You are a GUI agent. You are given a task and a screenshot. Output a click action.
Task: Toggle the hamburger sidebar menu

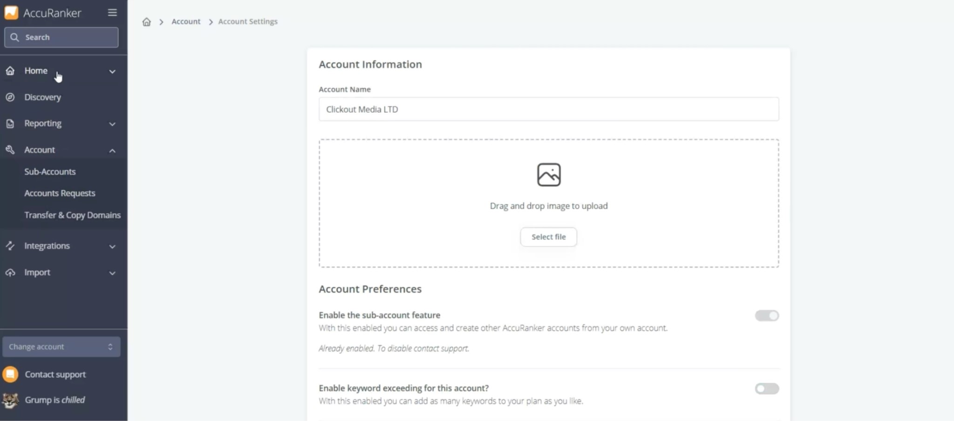pos(112,13)
